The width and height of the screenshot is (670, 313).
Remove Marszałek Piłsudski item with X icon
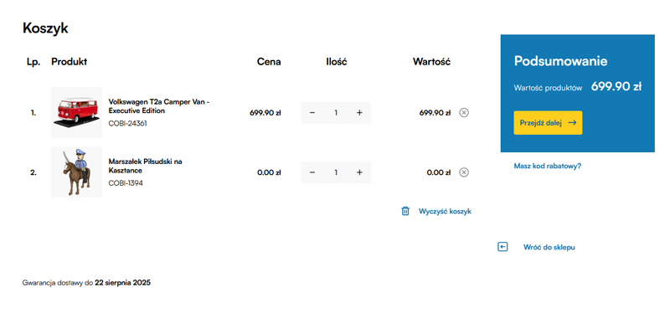click(x=464, y=172)
